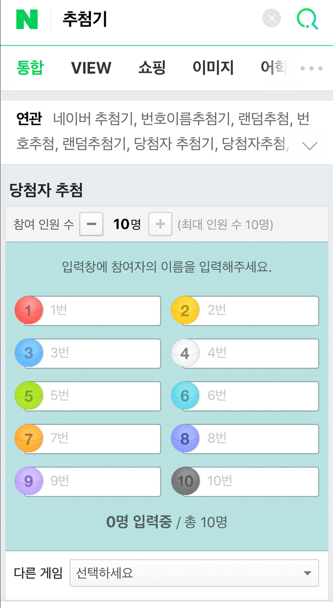333x608 pixels.
Task: Open the 이미지 tab
Action: (213, 68)
